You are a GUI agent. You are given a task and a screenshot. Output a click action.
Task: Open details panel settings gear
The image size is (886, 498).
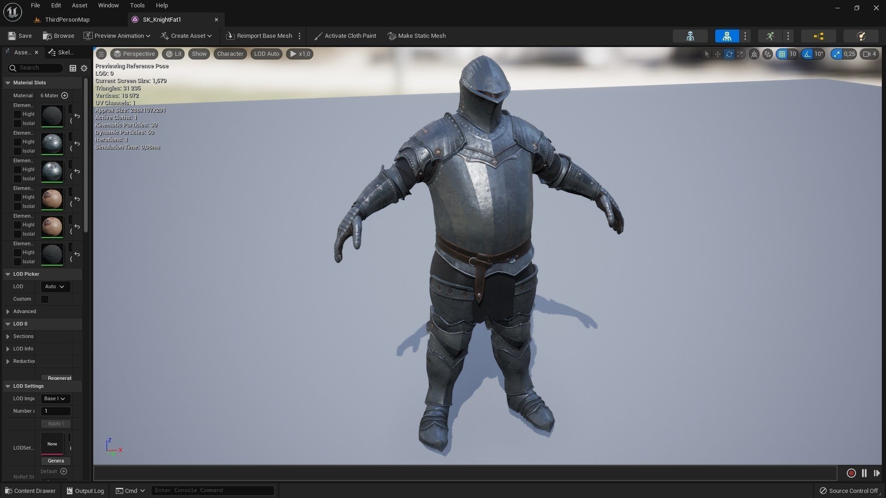[84, 68]
